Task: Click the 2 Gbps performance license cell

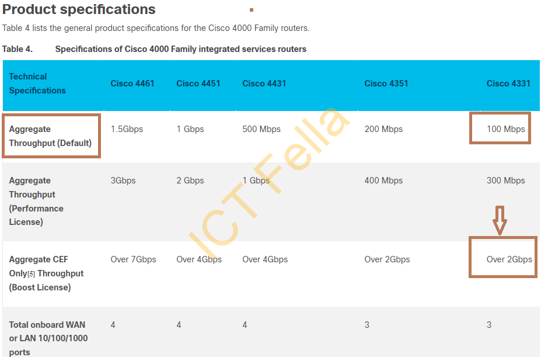Action: tap(190, 181)
